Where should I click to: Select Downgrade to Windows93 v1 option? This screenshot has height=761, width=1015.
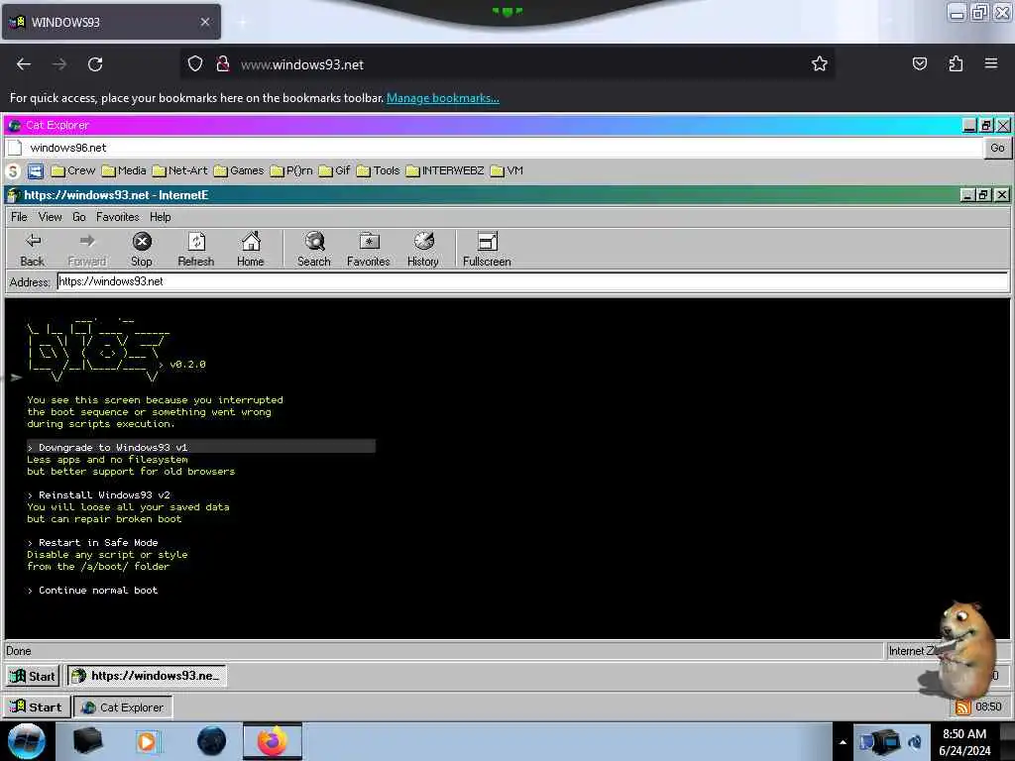(x=200, y=447)
